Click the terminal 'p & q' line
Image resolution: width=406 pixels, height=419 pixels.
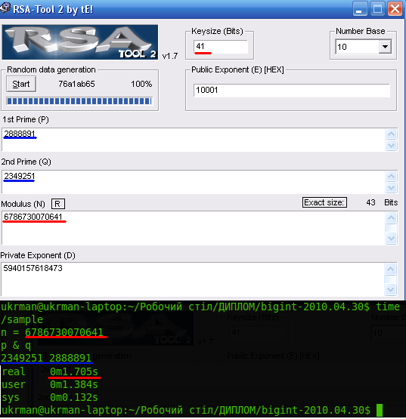coord(16,346)
